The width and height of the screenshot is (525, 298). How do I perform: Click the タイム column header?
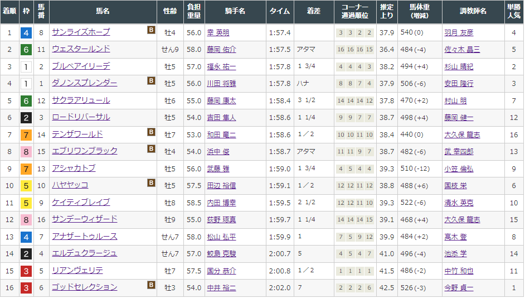(280, 11)
